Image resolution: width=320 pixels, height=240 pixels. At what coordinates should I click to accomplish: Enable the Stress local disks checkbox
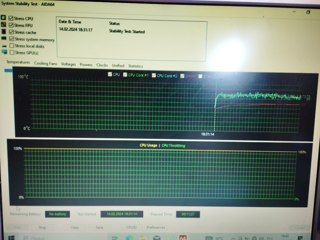[12, 45]
